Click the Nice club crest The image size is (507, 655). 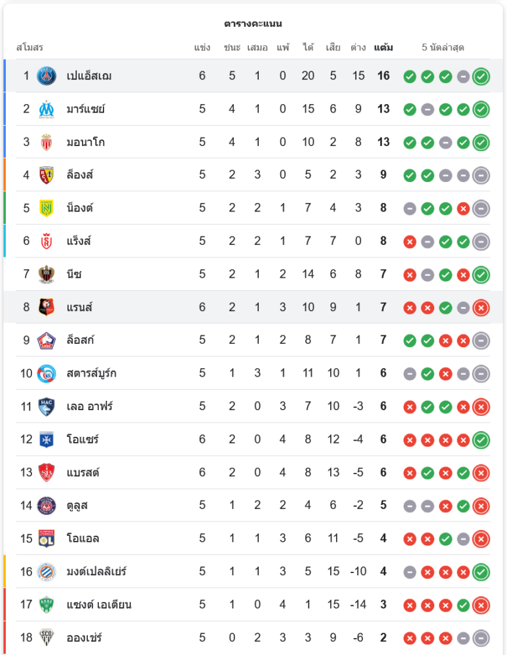pos(47,274)
